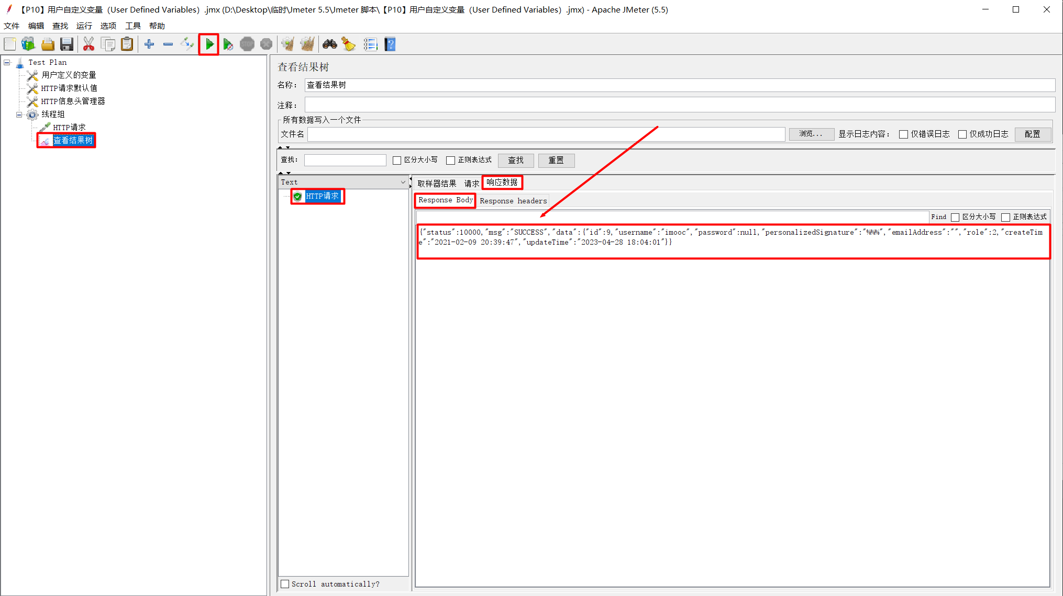Image resolution: width=1063 pixels, height=596 pixels.
Task: Click the 配置 button
Action: (x=1033, y=134)
